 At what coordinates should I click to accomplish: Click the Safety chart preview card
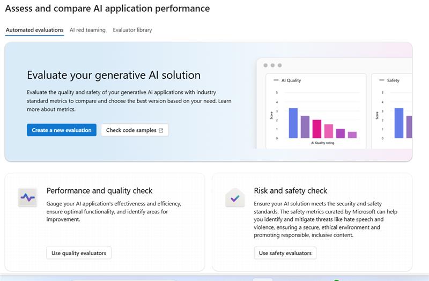pyautogui.click(x=393, y=111)
